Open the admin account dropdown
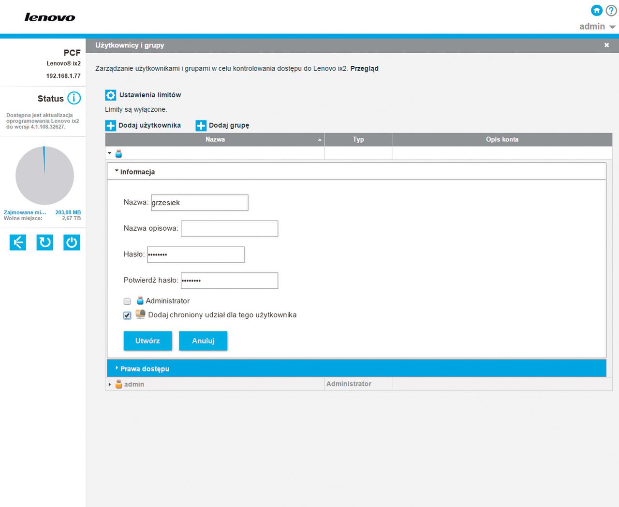Screen dimensions: 619x507 pos(597,27)
